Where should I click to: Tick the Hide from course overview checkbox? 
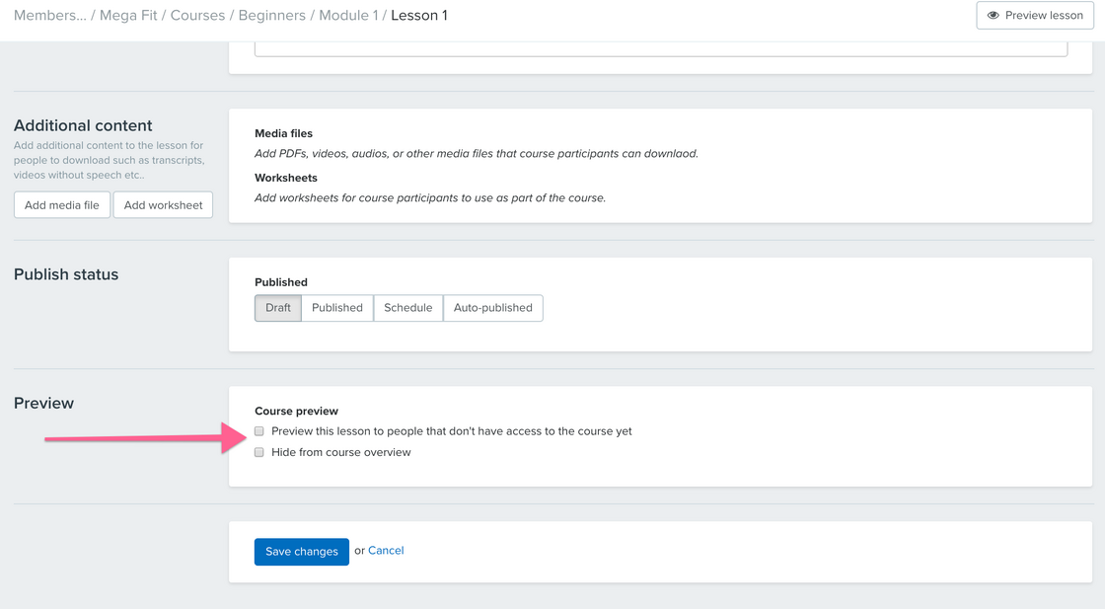pos(259,453)
